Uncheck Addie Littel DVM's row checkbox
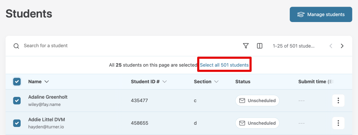The image size is (358, 135). click(x=17, y=123)
